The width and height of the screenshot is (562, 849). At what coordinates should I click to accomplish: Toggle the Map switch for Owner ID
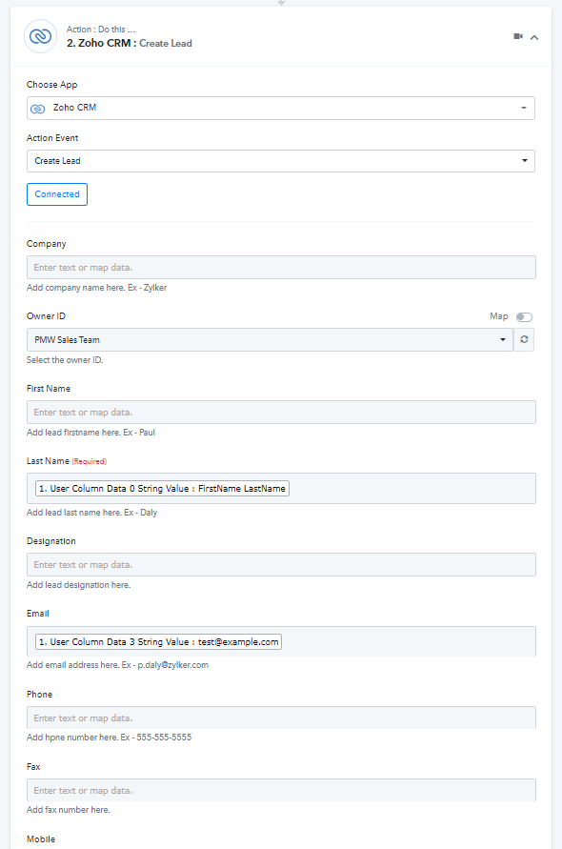tap(524, 316)
